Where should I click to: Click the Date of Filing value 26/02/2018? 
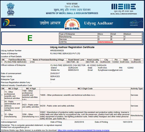tap(79, 122)
